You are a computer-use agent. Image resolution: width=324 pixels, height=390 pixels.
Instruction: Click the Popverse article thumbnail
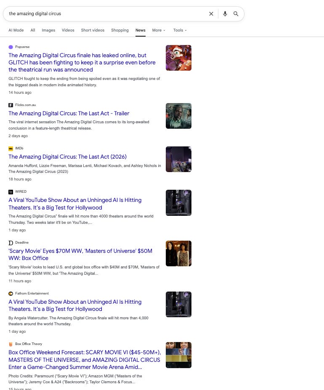point(179,58)
